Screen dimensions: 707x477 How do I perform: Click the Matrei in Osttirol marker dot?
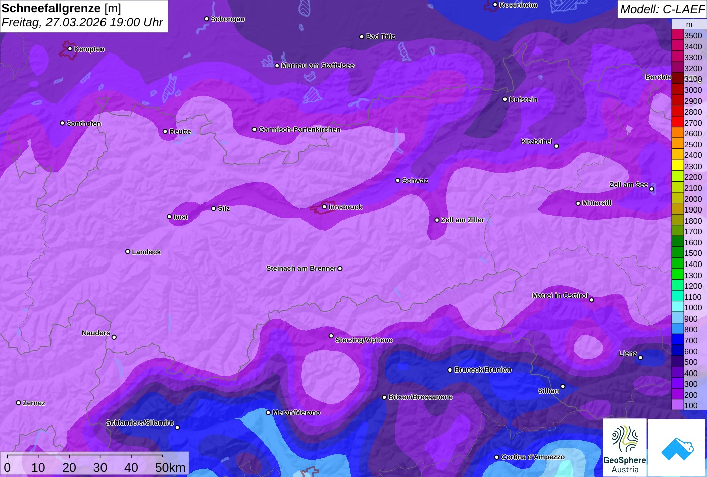click(592, 300)
